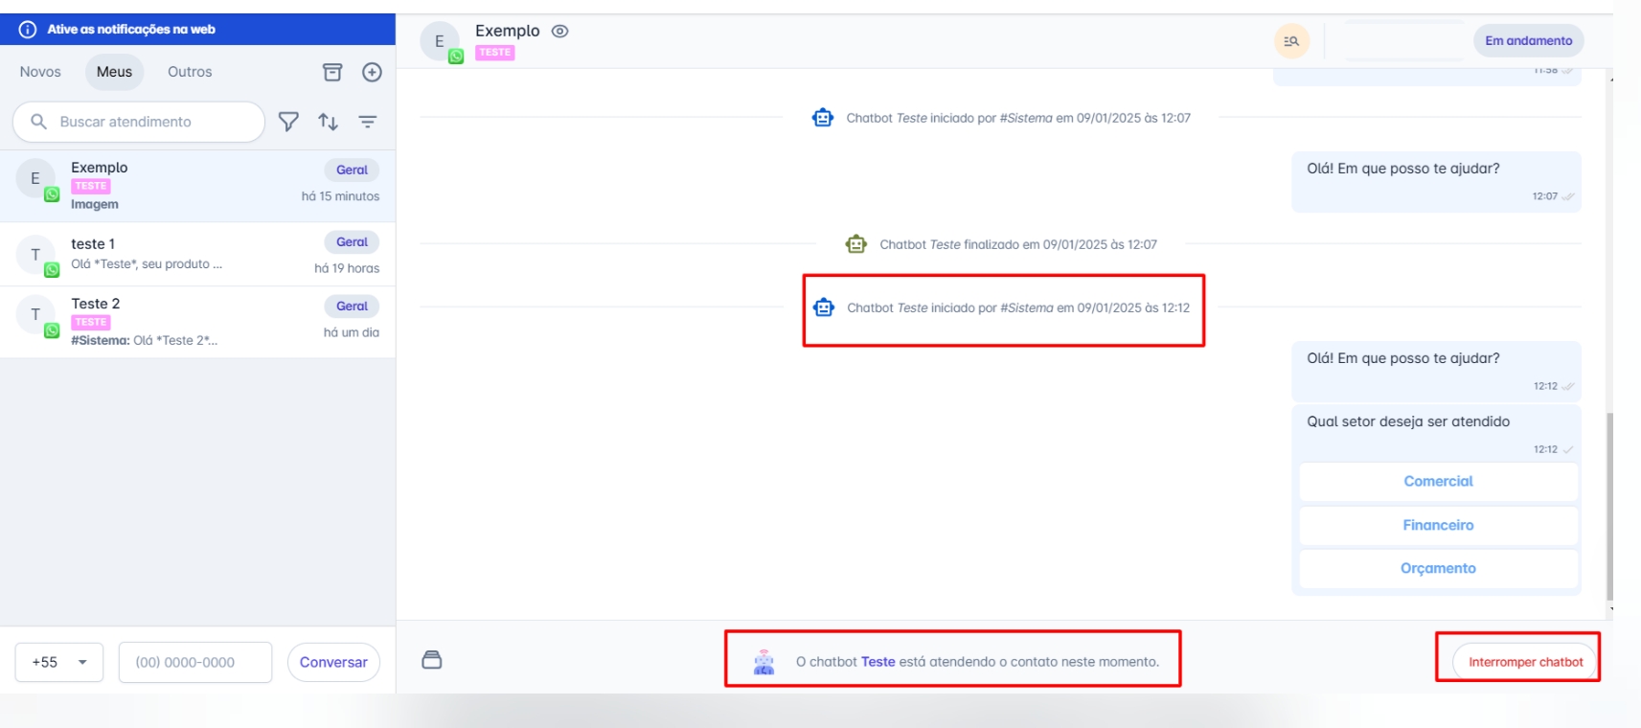Open the archived conversations box icon
1641x728 pixels.
(x=332, y=72)
